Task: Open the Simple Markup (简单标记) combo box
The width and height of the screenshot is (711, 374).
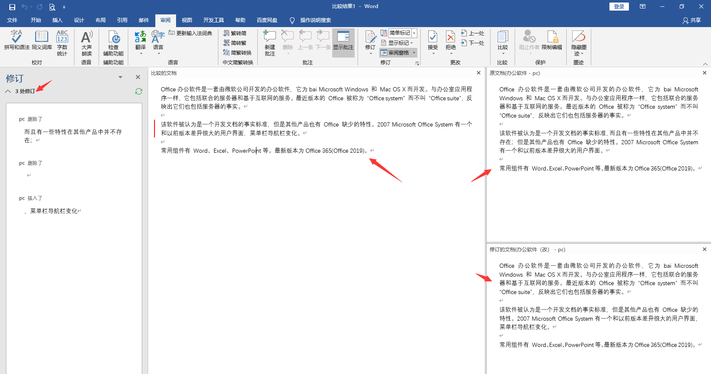Action: click(x=402, y=33)
